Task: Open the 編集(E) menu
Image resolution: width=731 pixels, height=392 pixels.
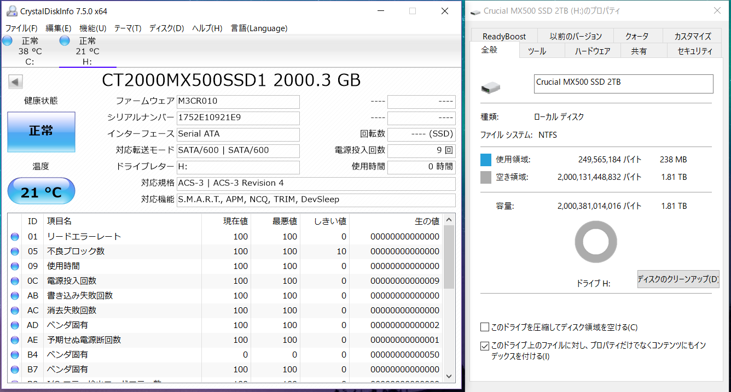Action: pyautogui.click(x=58, y=28)
